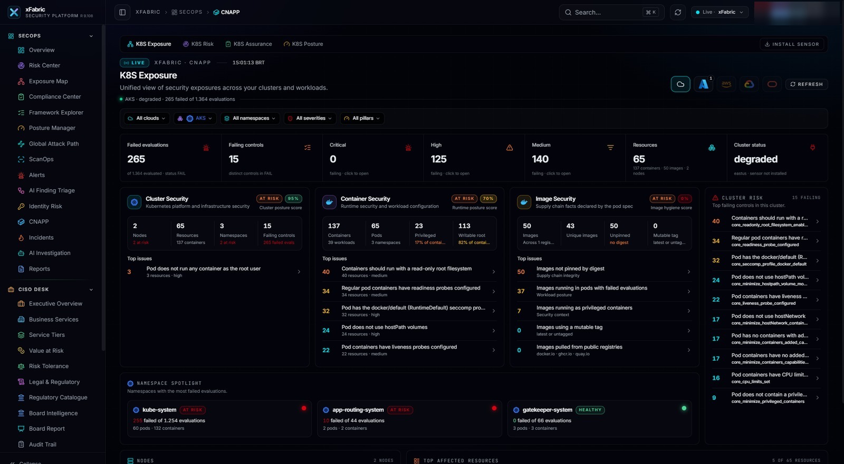844x464 pixels.
Task: Select the all-clouds cloud icon button
Action: tap(680, 84)
